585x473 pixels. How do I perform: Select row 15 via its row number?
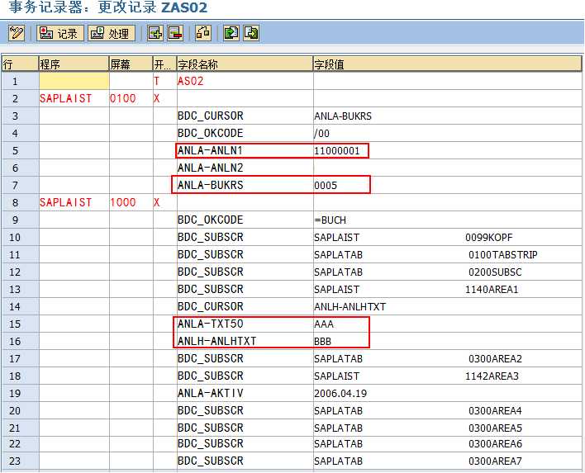click(x=20, y=324)
